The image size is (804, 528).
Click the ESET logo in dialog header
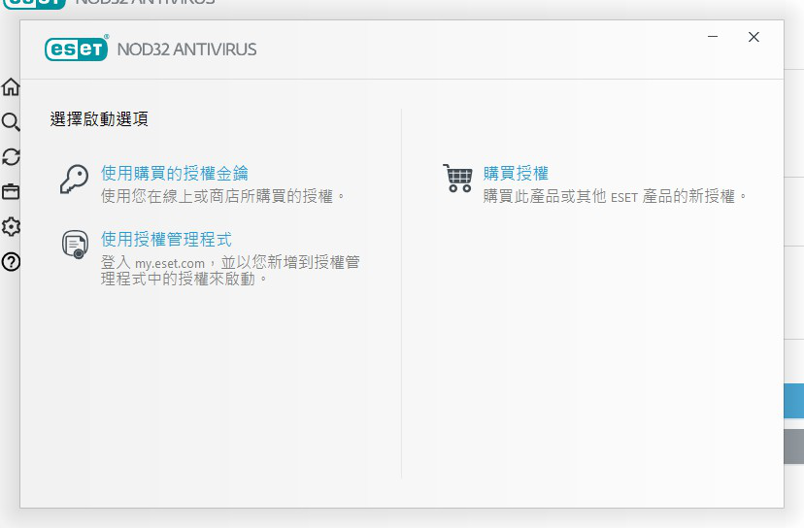(77, 49)
